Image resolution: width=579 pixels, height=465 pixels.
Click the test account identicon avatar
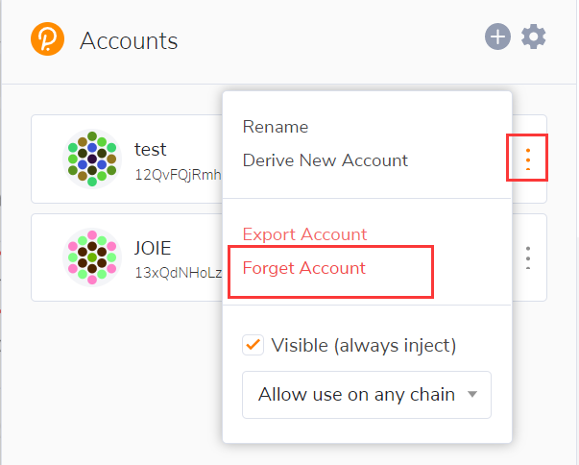click(x=92, y=159)
